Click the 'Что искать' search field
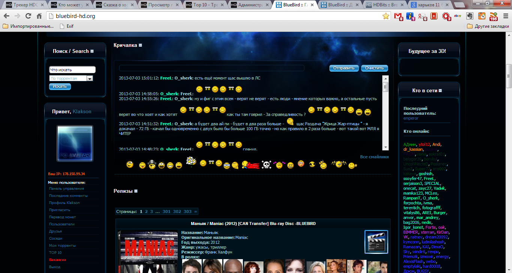 click(72, 70)
